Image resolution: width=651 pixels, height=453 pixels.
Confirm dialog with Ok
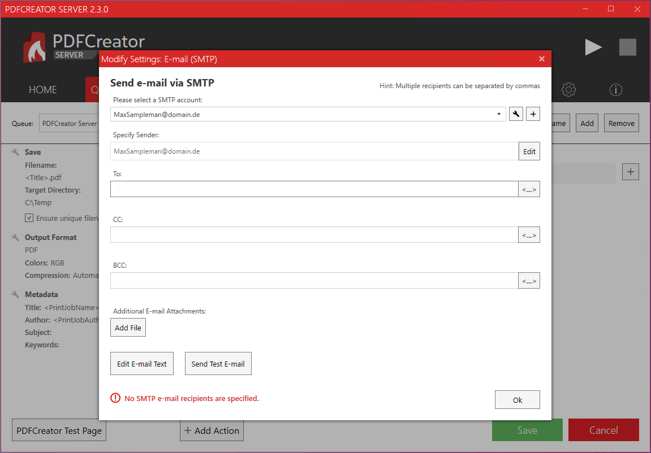click(518, 399)
